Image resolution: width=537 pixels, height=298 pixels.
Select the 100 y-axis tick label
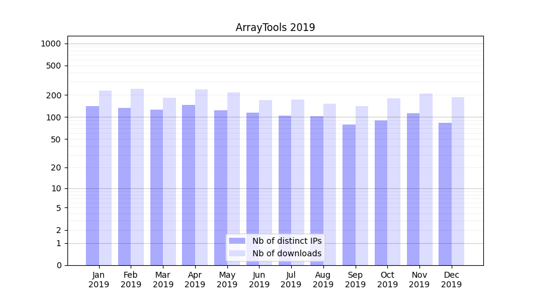[53, 117]
